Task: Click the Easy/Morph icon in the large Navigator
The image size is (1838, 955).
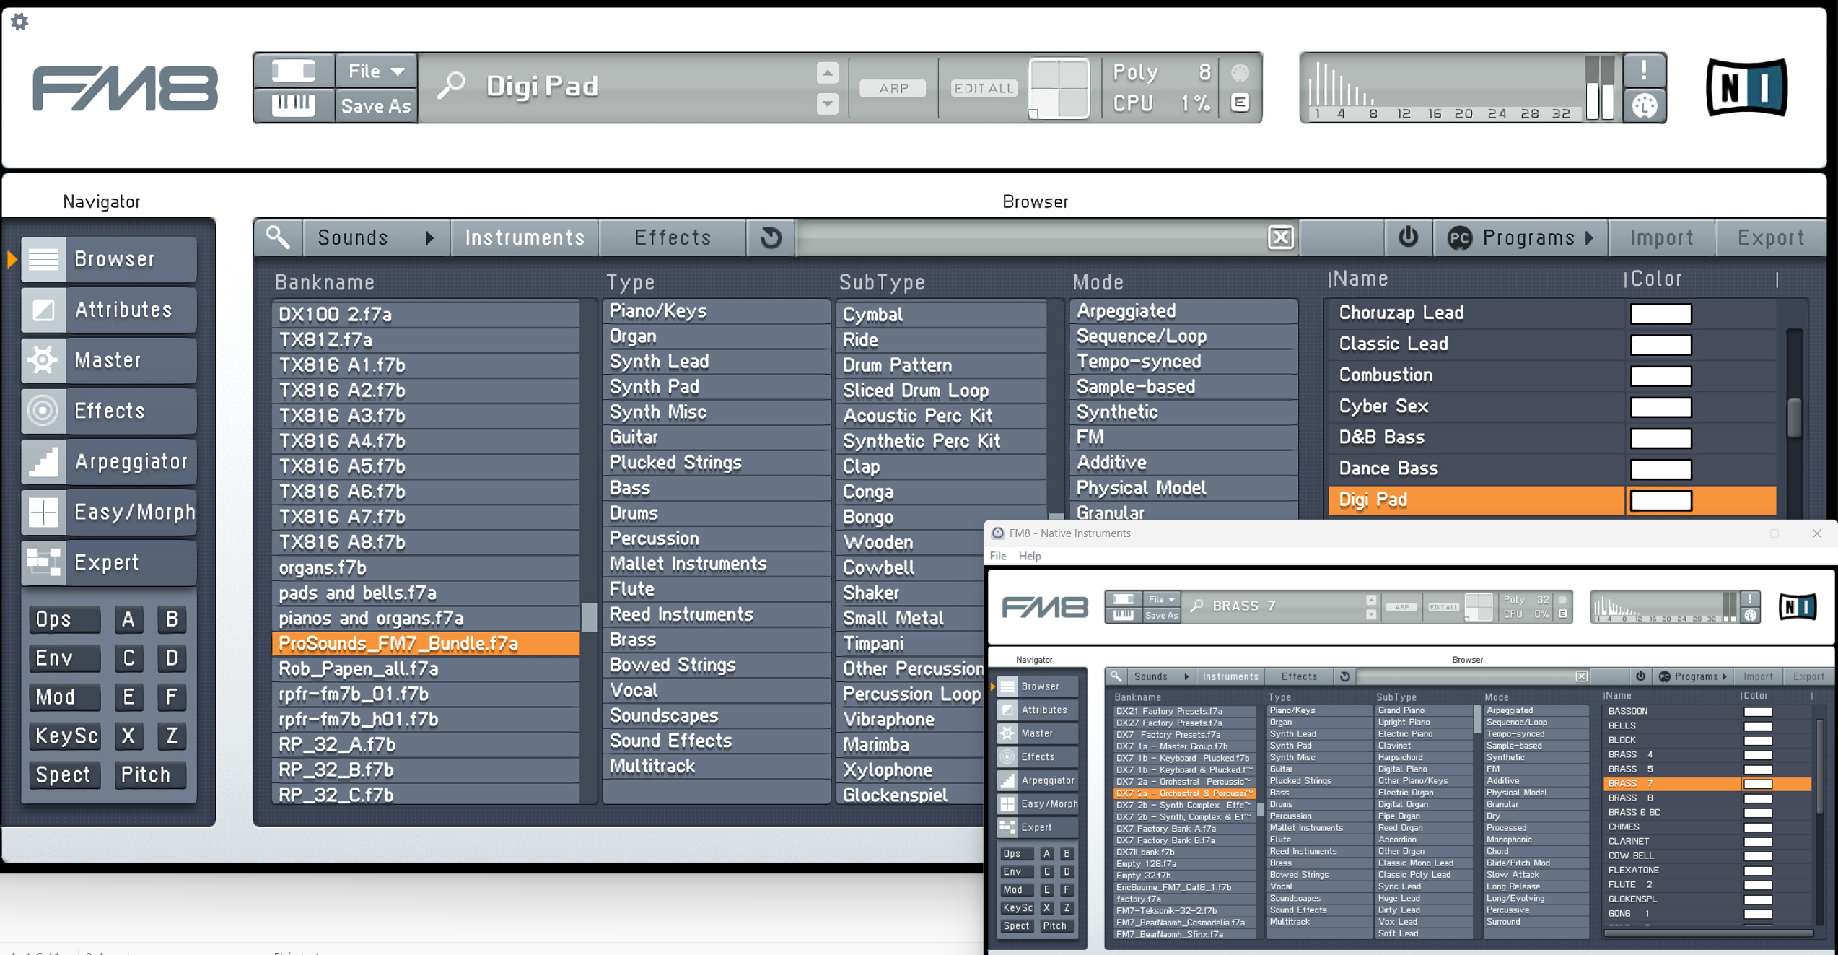Action: [44, 513]
